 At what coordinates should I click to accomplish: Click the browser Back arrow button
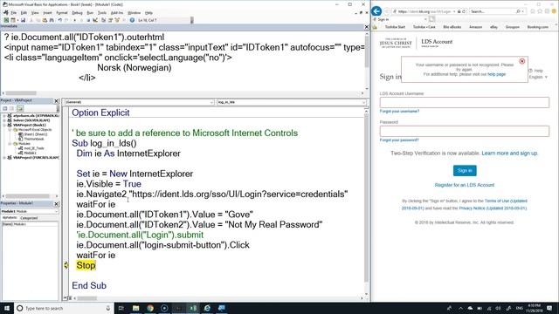point(376,11)
